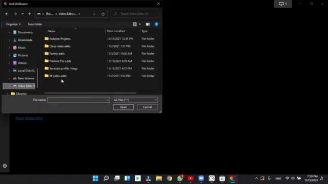Expand the Documents tree node

click(9, 32)
